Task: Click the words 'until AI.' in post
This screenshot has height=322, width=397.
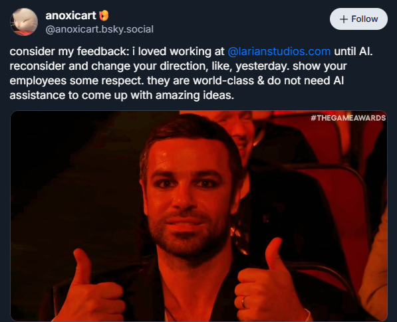Action: click(x=353, y=51)
